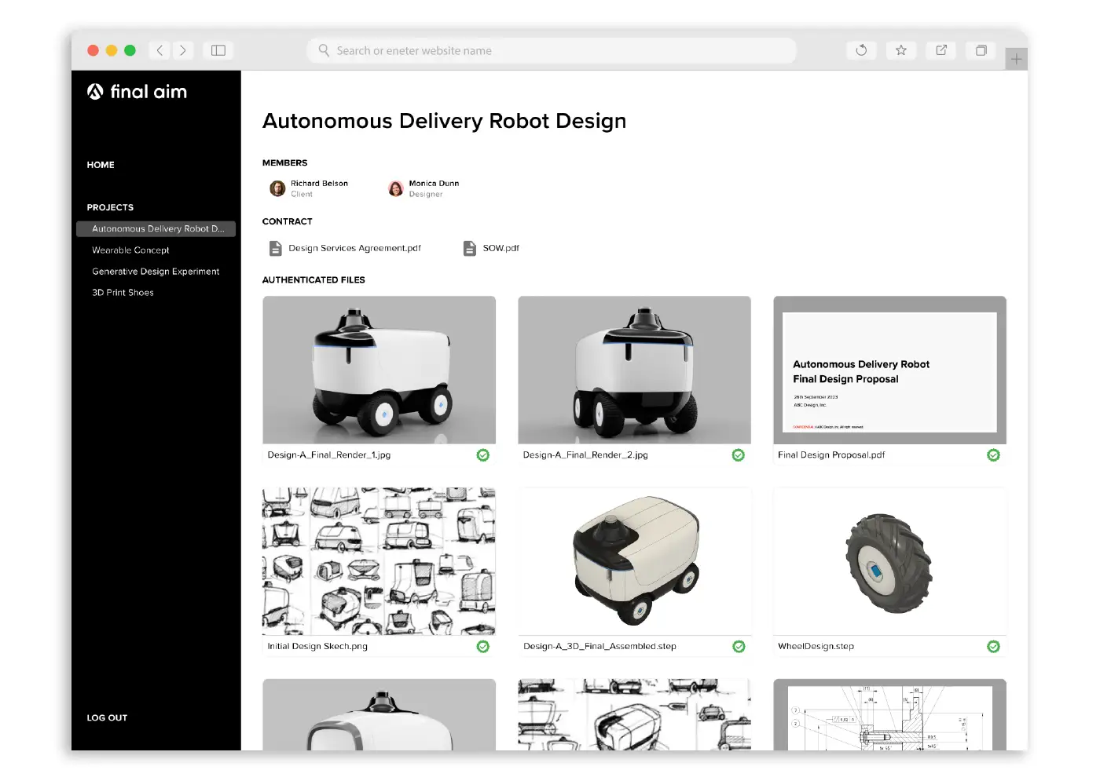
Task: Click the Designer role label
Action: 426,195
